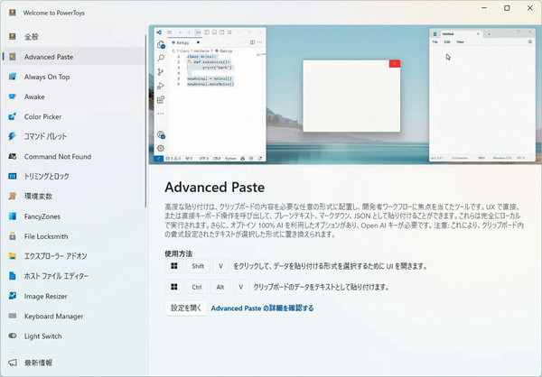Click the Command Not Found icon
Screen dimensions: 542x377
pos(13,156)
